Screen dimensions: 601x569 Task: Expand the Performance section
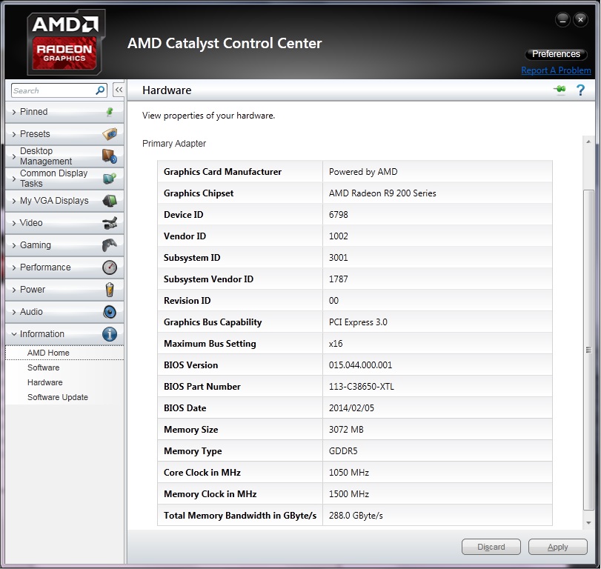[64, 267]
